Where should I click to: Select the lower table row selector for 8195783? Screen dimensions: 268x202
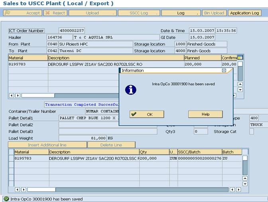pyautogui.click(x=11, y=158)
